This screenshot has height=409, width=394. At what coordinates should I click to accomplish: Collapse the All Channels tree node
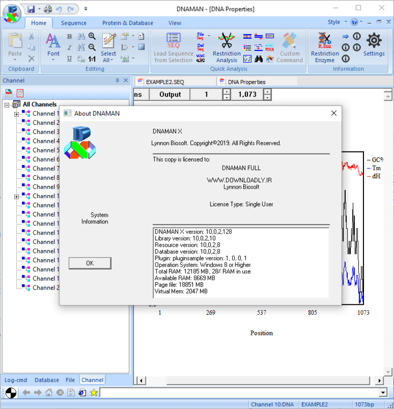7,105
